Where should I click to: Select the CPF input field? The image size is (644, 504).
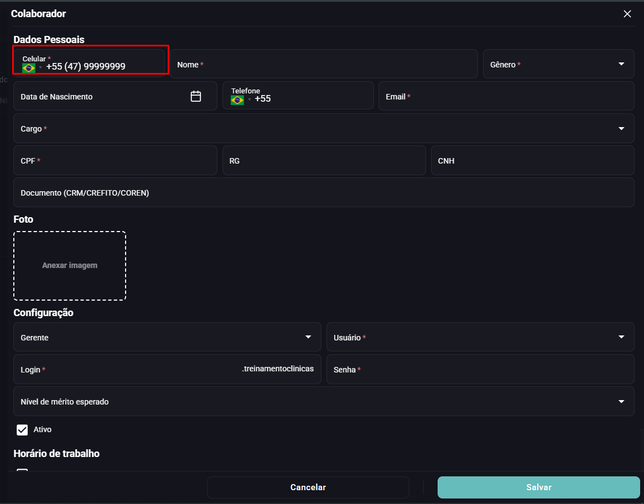tap(116, 160)
